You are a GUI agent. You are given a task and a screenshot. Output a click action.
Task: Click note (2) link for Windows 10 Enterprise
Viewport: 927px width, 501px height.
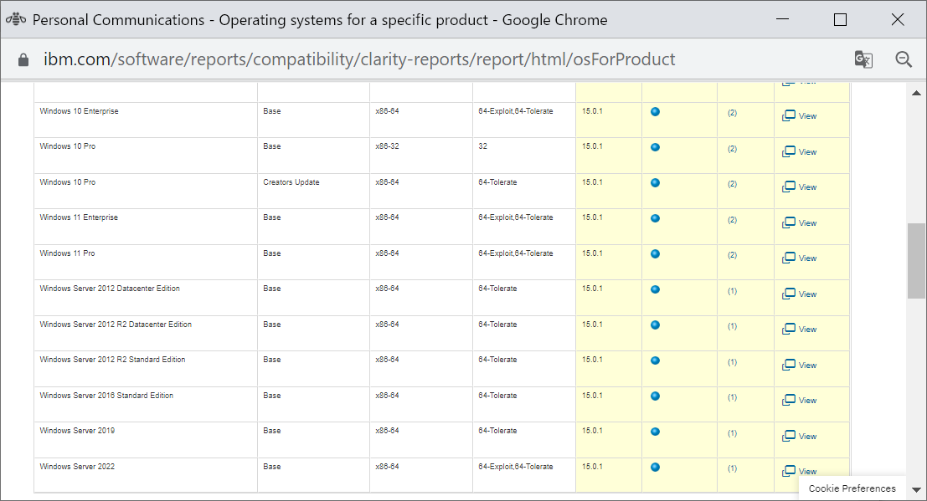[732, 113]
